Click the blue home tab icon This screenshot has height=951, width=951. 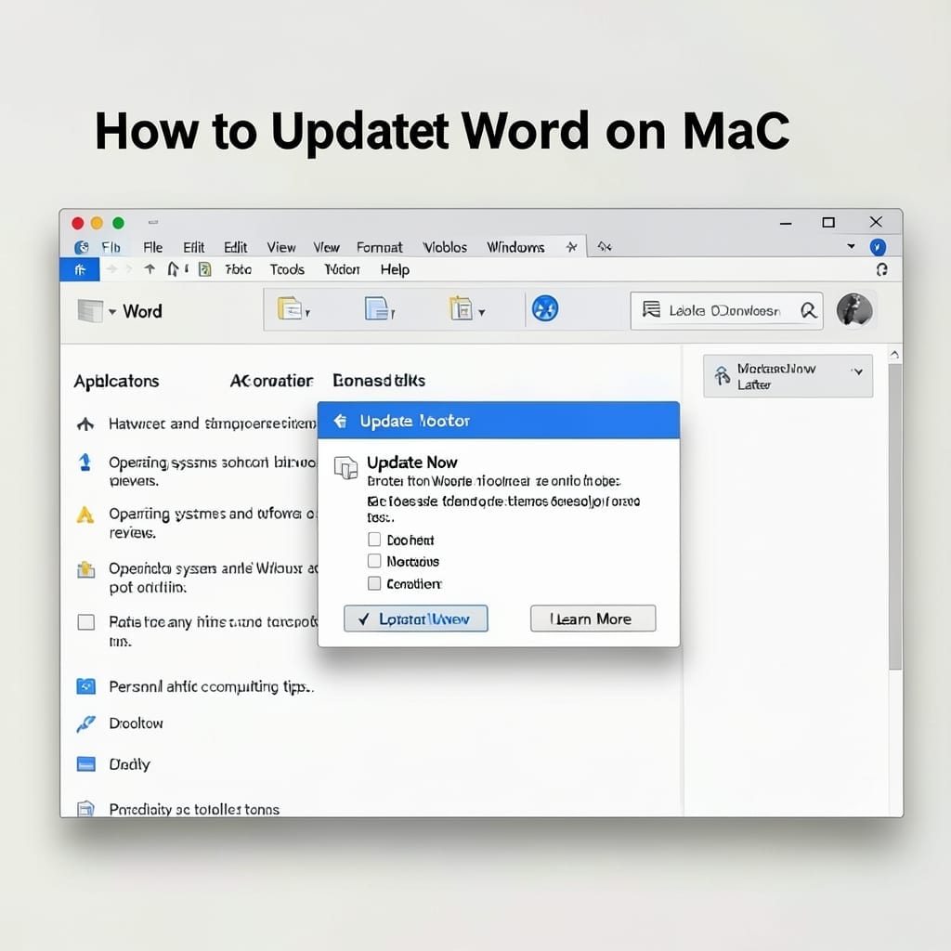[x=80, y=270]
